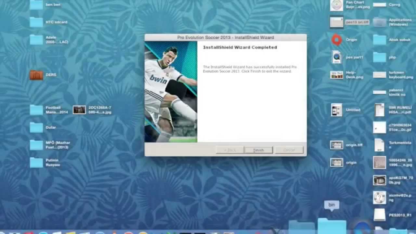Viewport: 416px width, 234px height.
Task: Select the Dutar folder icon
Action: click(x=36, y=127)
